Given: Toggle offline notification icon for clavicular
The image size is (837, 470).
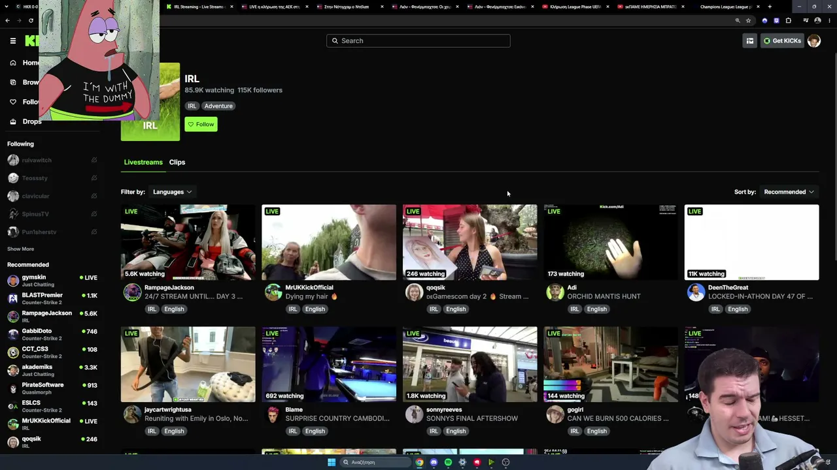Looking at the screenshot, I should click(94, 196).
